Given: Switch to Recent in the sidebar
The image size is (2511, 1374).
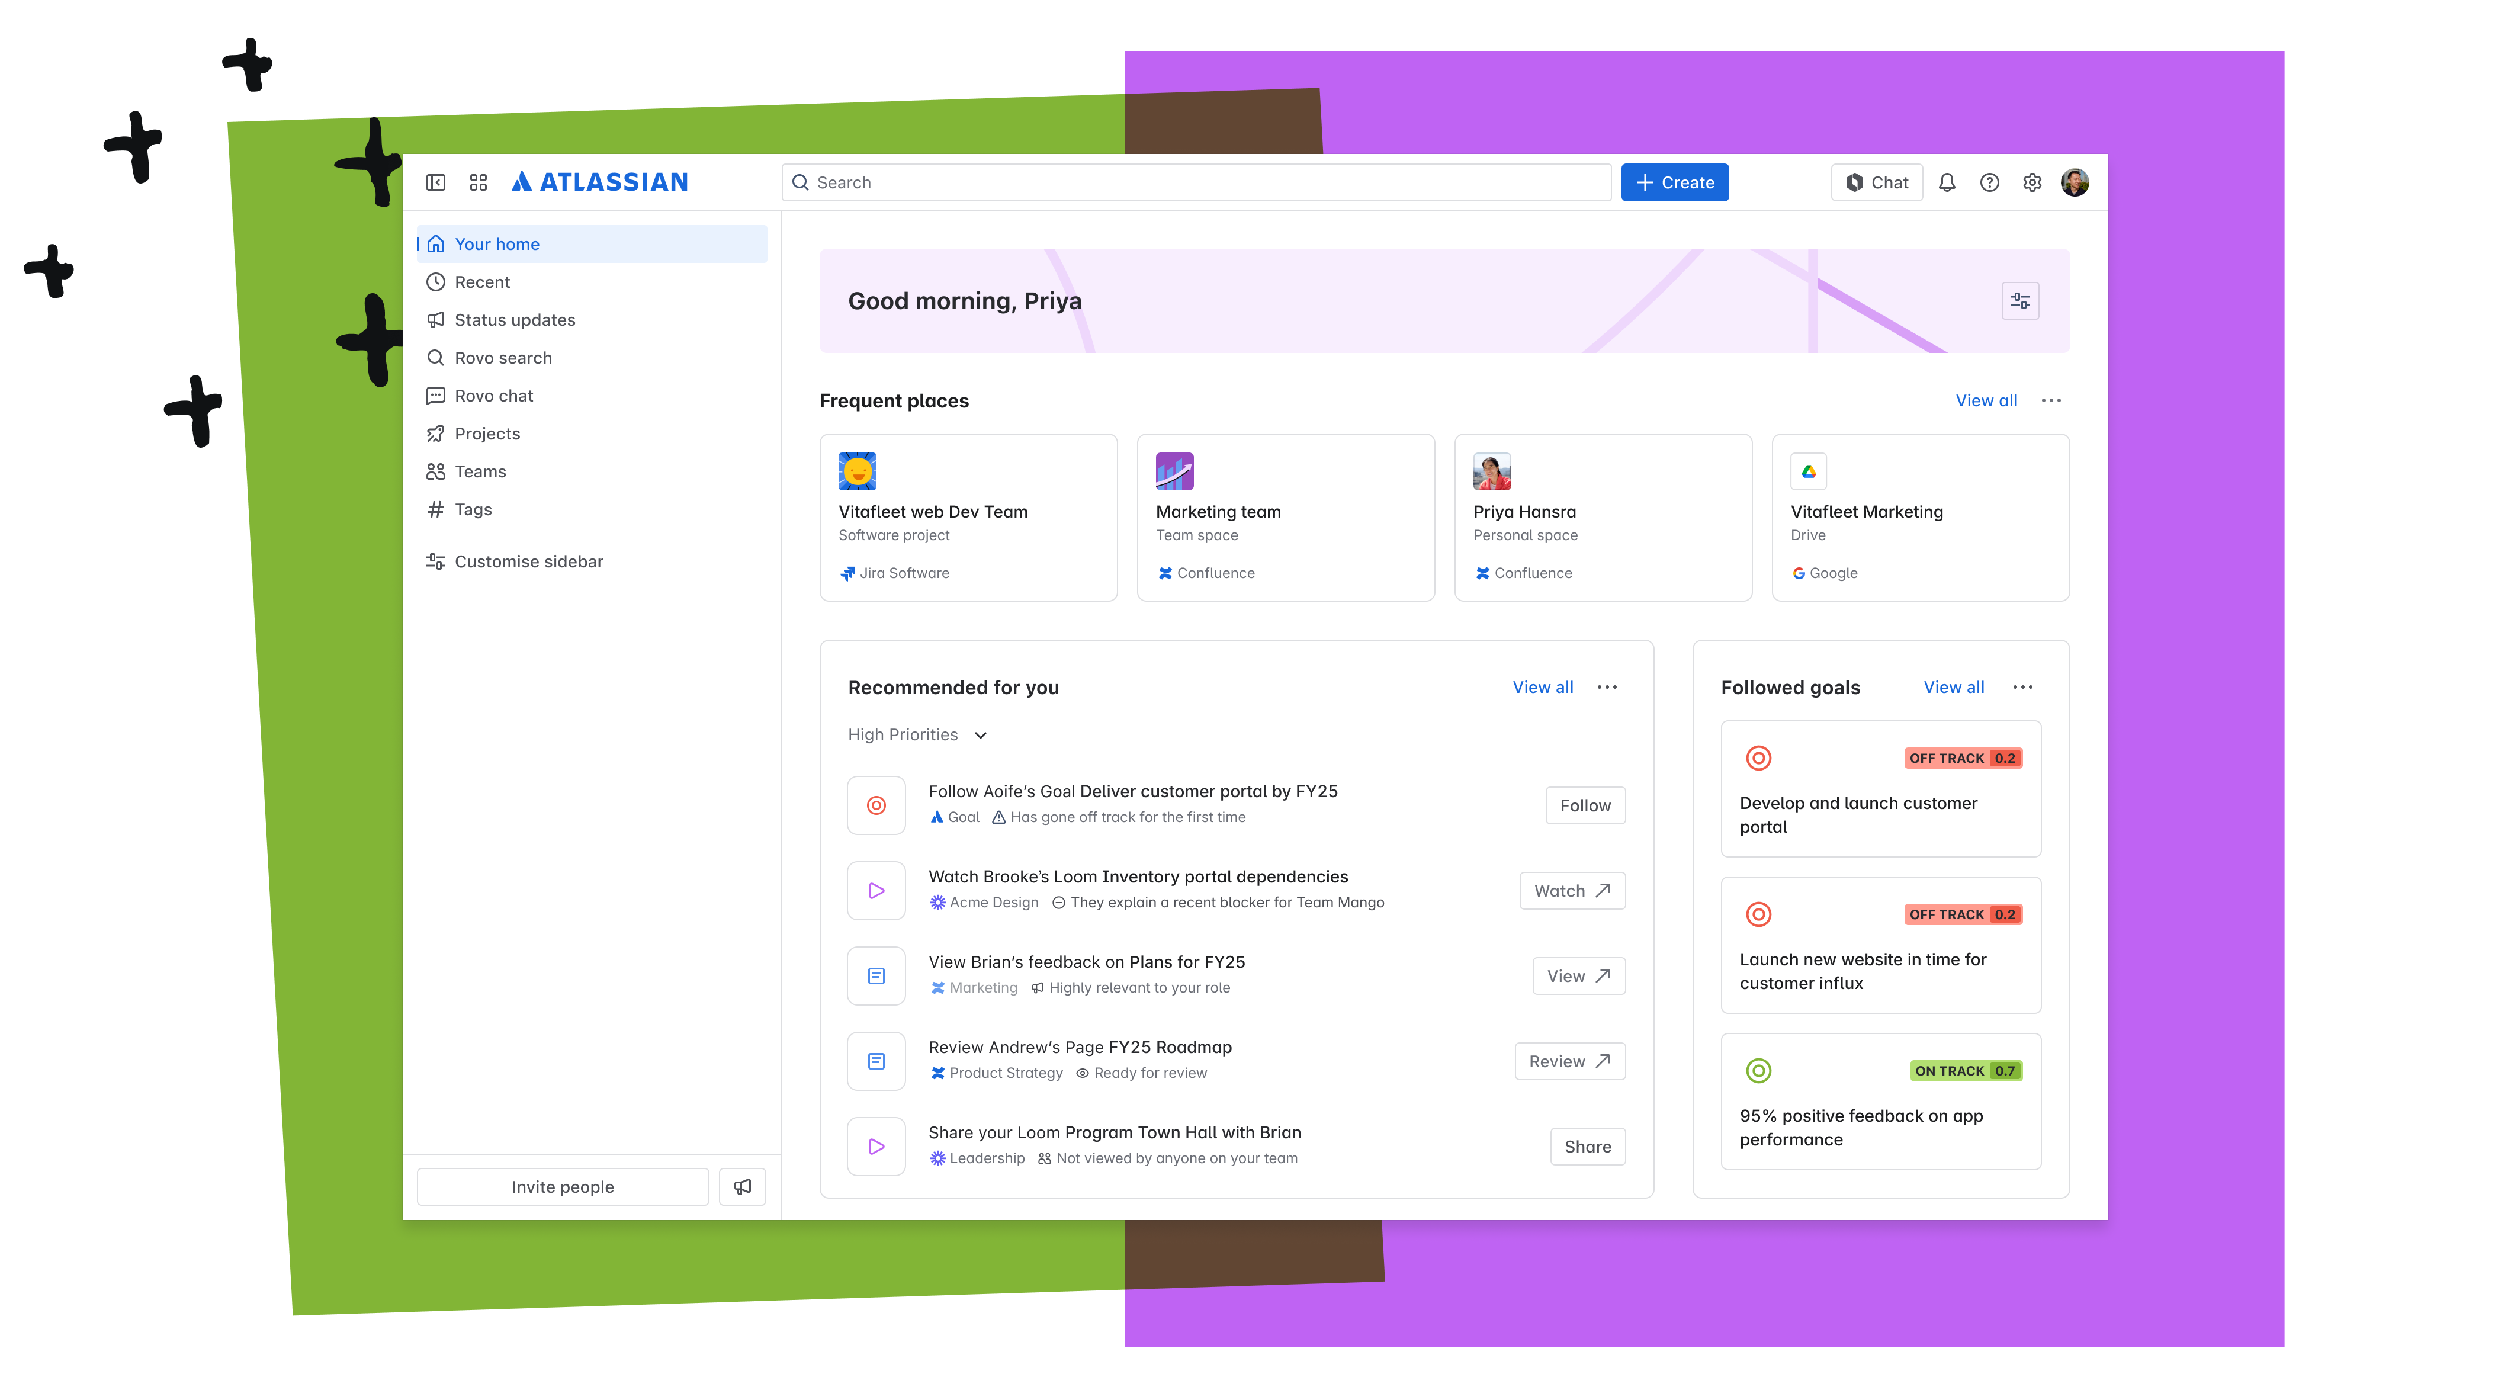Looking at the screenshot, I should pos(481,282).
